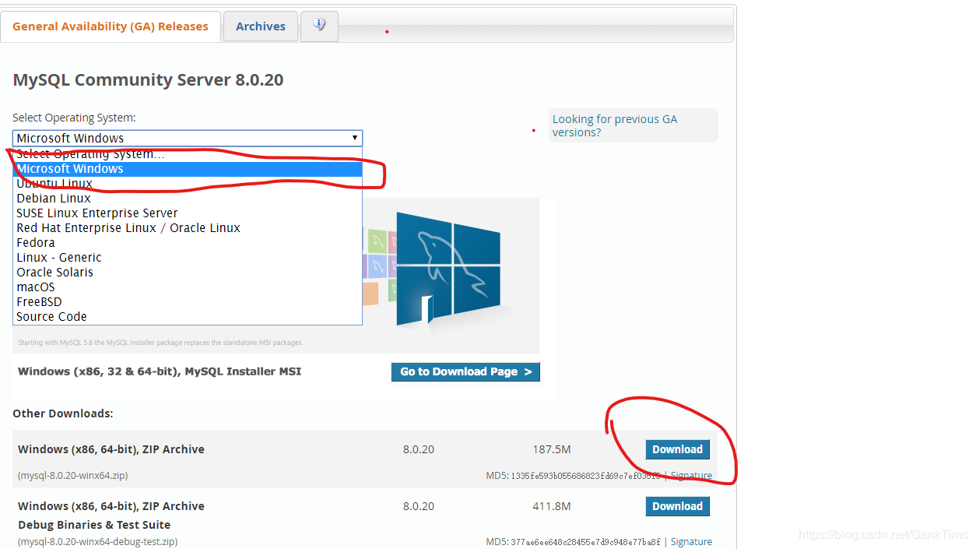Choose Linux - Generic option
Viewport: 976px width, 549px height.
(188, 258)
